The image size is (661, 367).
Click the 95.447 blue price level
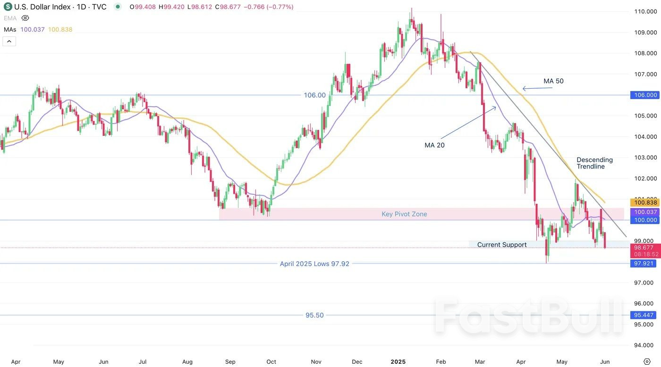point(644,315)
